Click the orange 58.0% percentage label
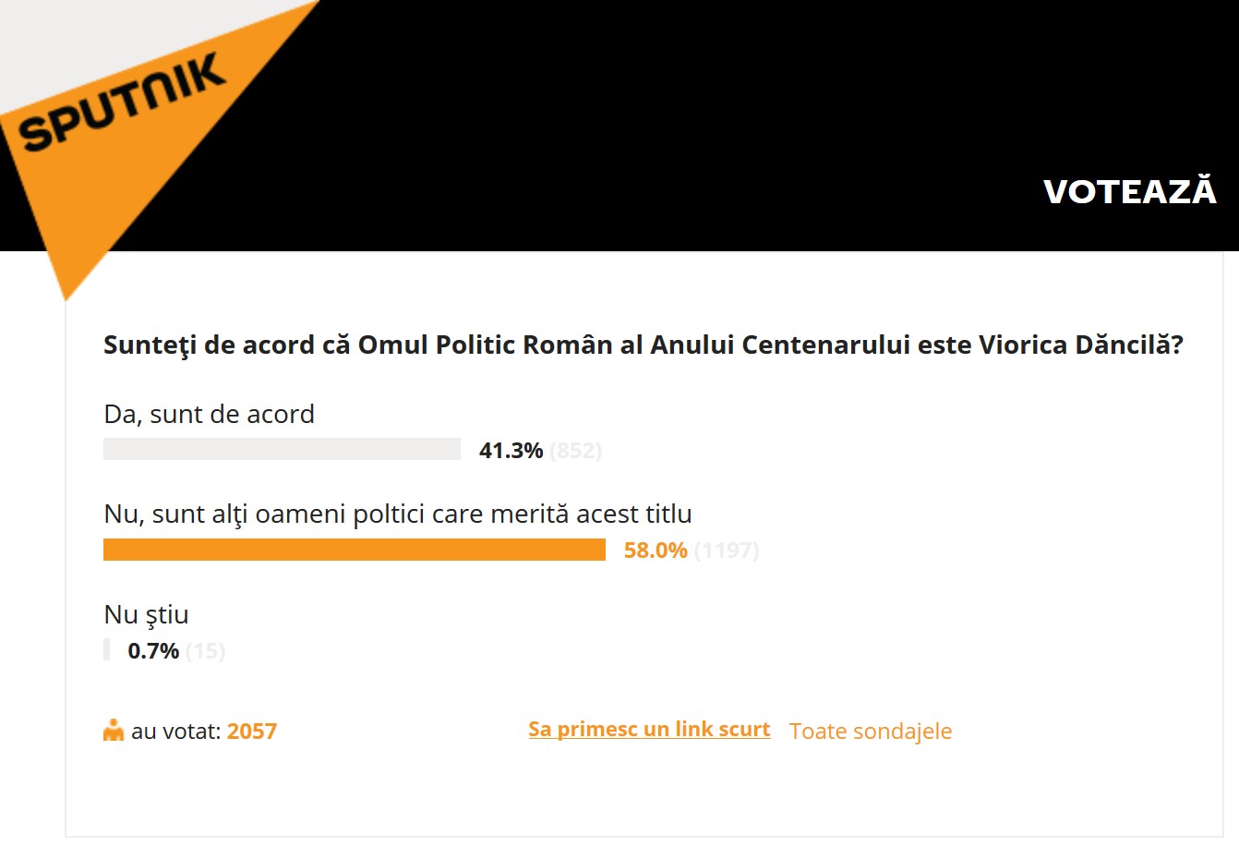The width and height of the screenshot is (1239, 847). [x=656, y=551]
